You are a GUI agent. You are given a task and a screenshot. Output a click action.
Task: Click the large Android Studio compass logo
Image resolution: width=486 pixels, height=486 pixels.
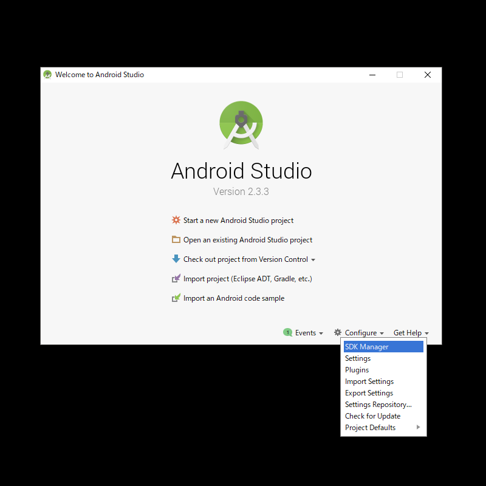click(241, 125)
